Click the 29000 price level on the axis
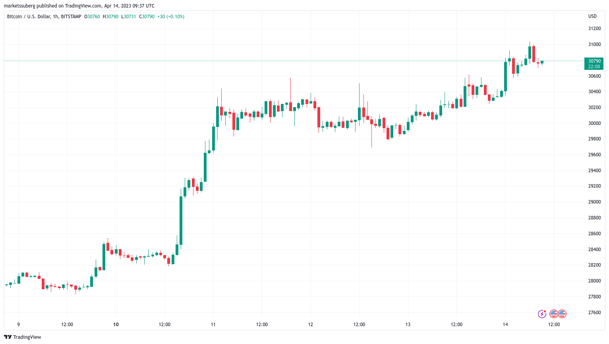 coord(594,202)
